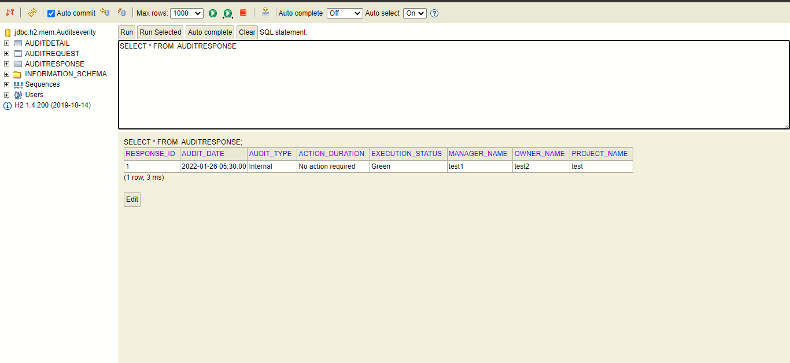Expand the AUDITDETAIL table node

7,43
